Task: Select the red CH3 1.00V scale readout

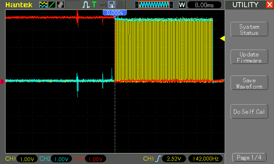Action: tap(96, 159)
